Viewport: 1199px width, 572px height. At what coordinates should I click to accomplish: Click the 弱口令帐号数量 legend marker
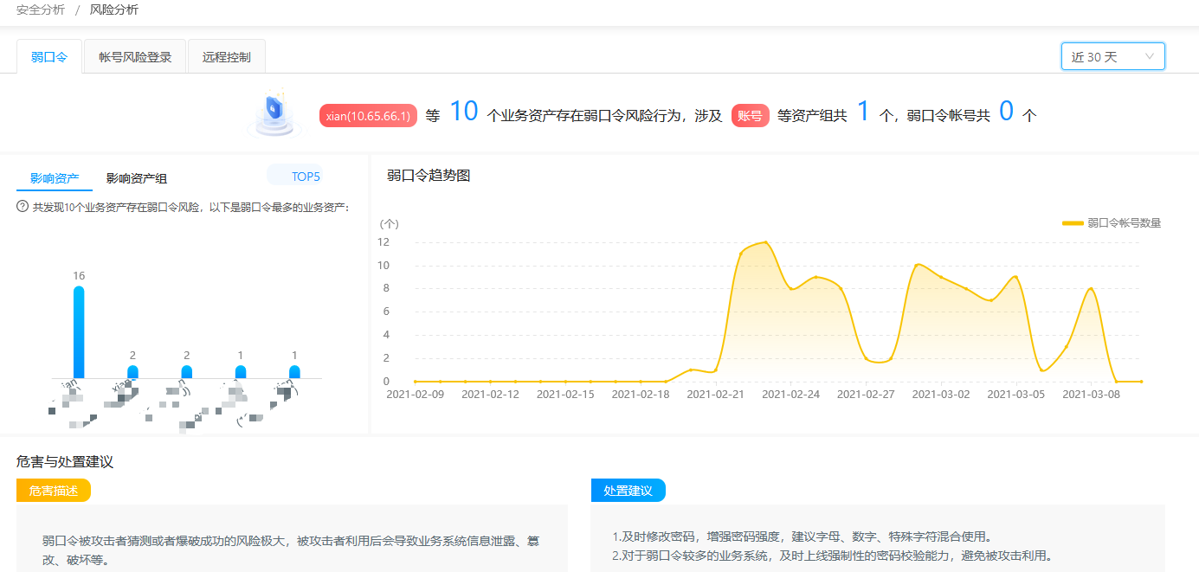pyautogui.click(x=1071, y=222)
